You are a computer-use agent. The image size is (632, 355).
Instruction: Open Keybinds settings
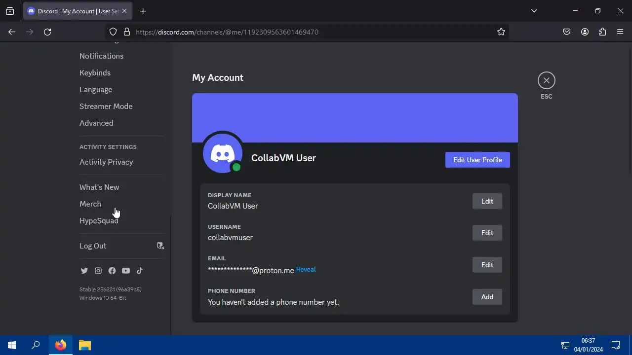coord(95,73)
